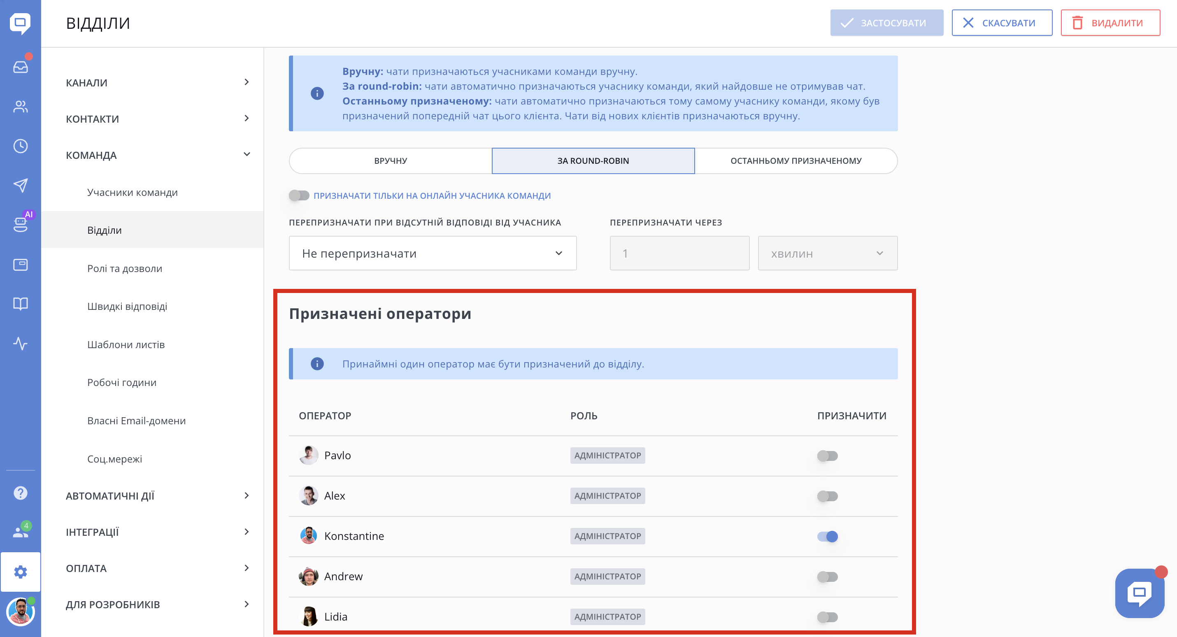Open the AI chatbot icon
Viewport: 1177px width, 637px height.
point(20,224)
